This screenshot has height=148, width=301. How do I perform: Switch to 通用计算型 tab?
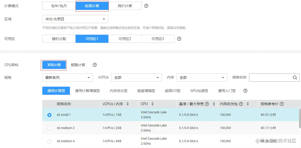pos(56,91)
